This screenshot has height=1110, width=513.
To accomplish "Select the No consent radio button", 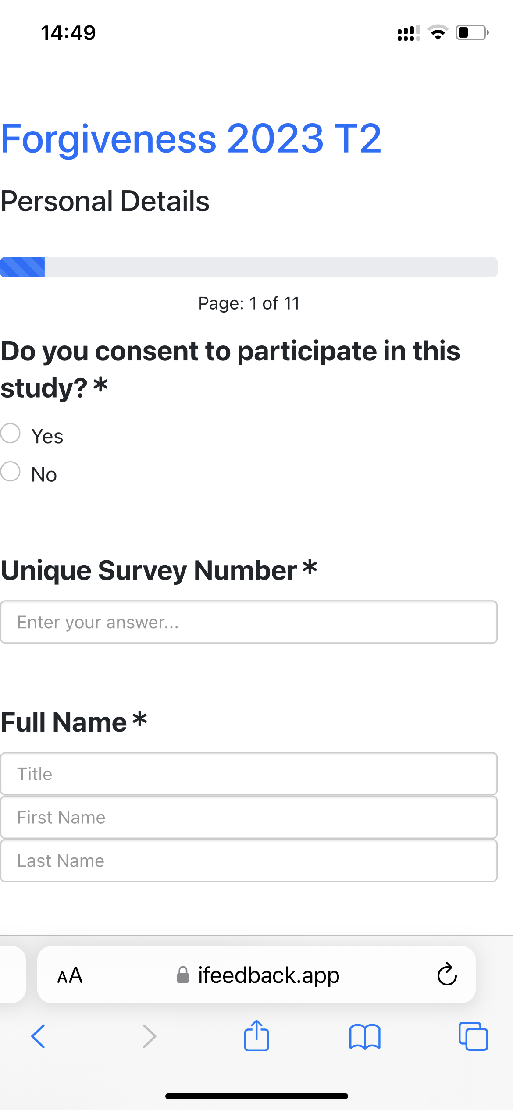I will pyautogui.click(x=11, y=472).
